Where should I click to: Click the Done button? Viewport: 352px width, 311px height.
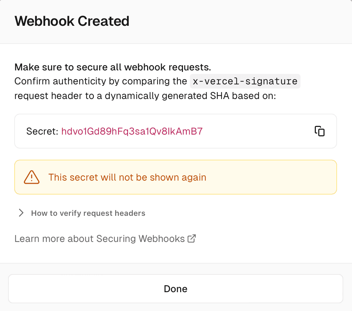(x=176, y=289)
